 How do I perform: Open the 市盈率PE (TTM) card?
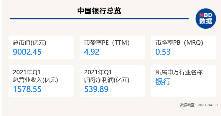pos(112,47)
